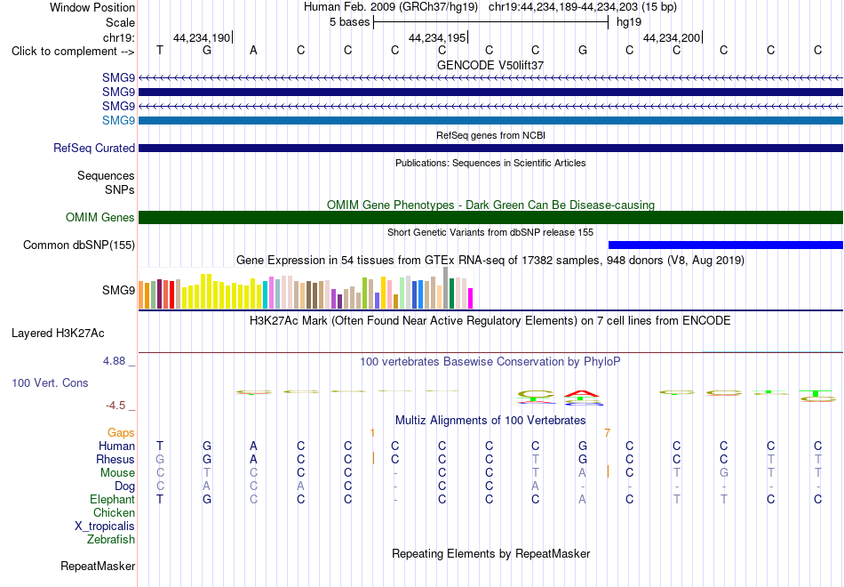844x587 pixels.
Task: Click the light-blue SMG9 transcript label
Action: pyautogui.click(x=118, y=120)
